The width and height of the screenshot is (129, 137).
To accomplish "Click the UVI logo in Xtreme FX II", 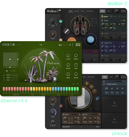I will click(78, 45).
